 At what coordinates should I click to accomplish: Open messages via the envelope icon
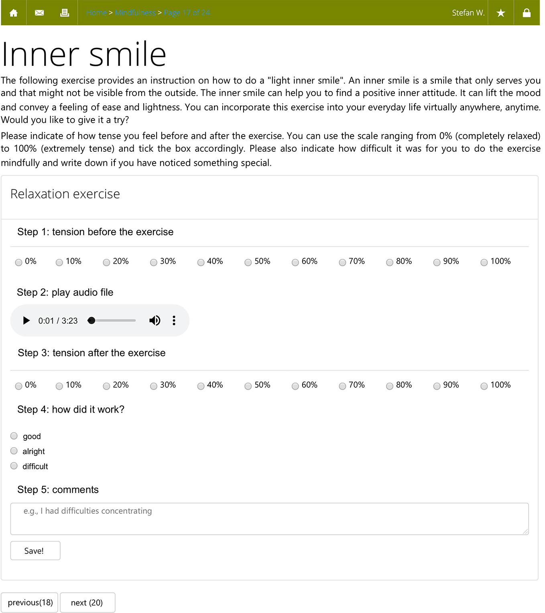(39, 13)
